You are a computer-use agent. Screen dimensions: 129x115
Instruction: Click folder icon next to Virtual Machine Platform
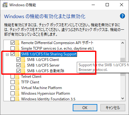[x=17, y=88]
